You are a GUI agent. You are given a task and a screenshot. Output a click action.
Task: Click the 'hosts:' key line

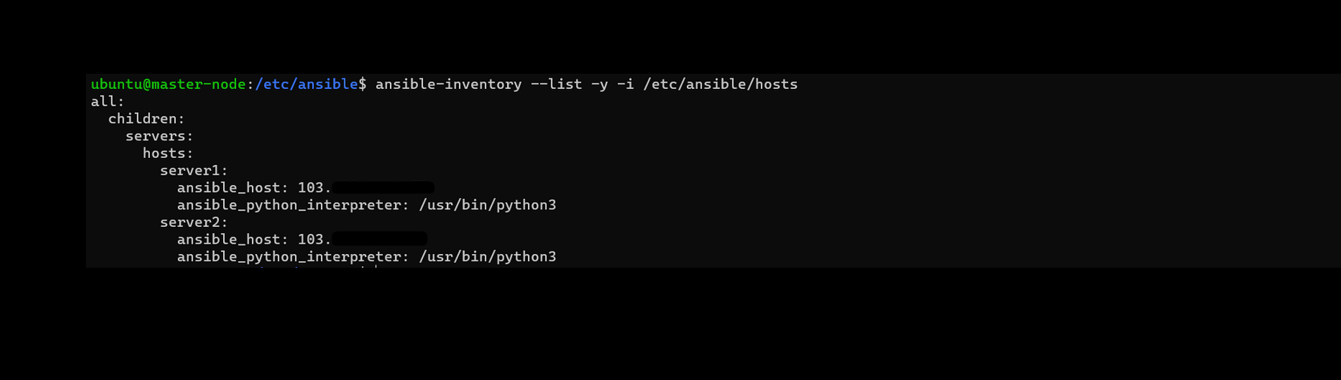click(168, 153)
